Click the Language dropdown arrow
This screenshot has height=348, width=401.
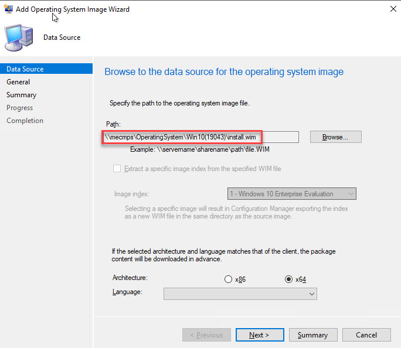pyautogui.click(x=311, y=294)
